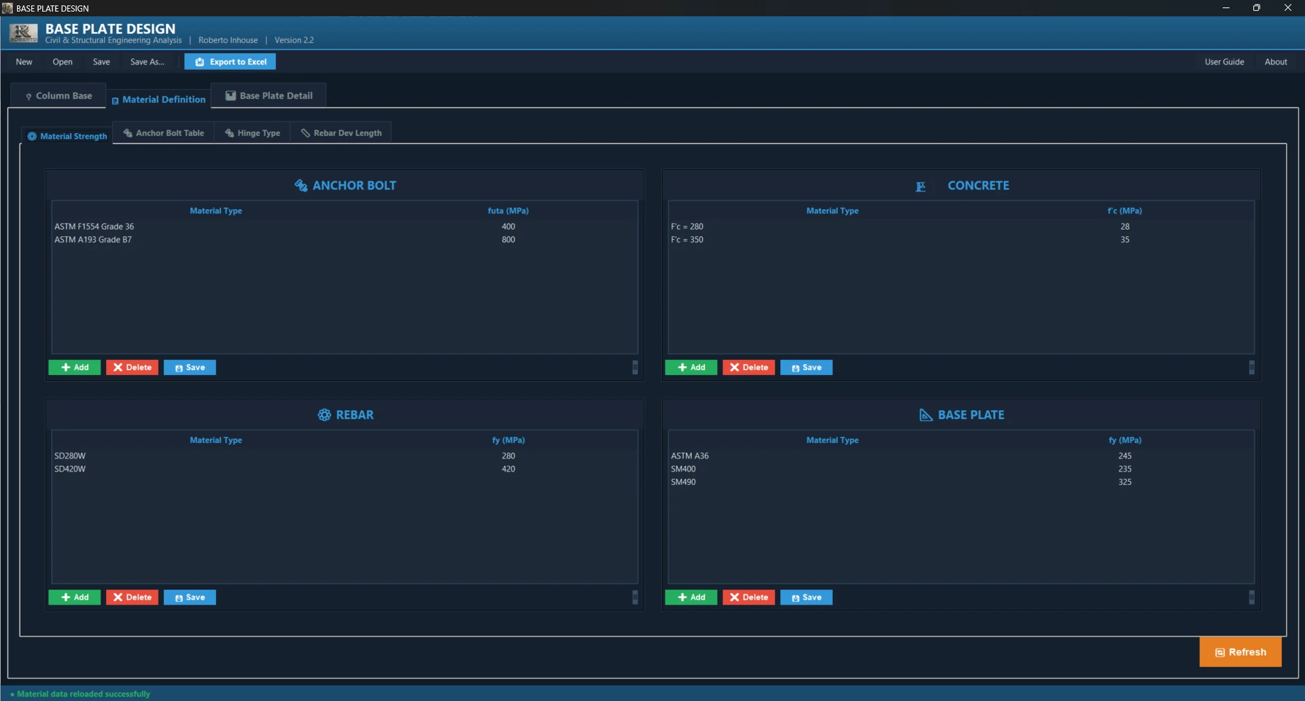Image resolution: width=1305 pixels, height=701 pixels.
Task: Switch to Material Definition tab
Action: 158,99
